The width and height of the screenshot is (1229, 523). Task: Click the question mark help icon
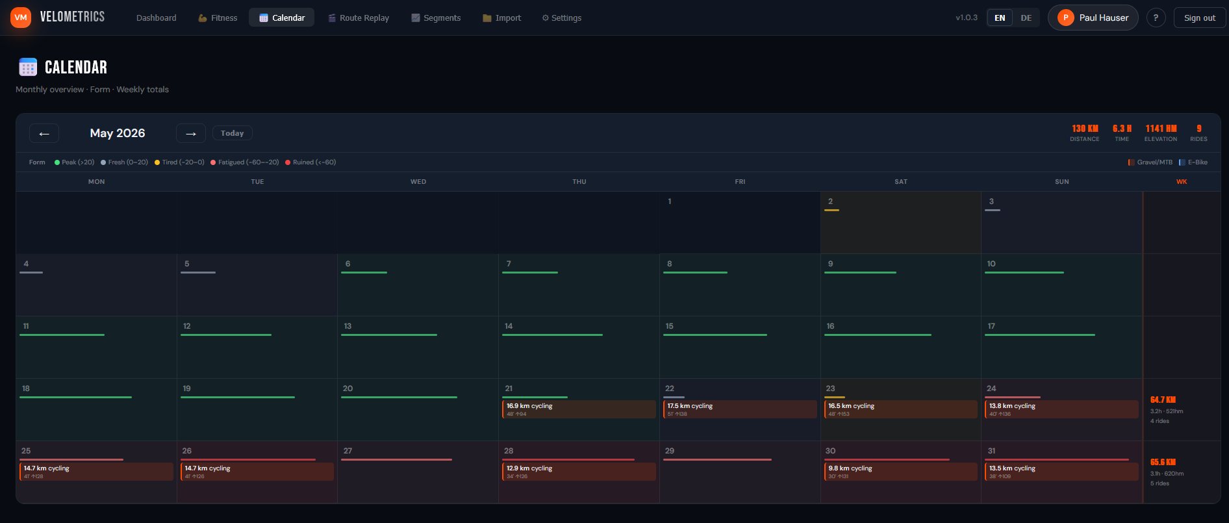(x=1156, y=18)
